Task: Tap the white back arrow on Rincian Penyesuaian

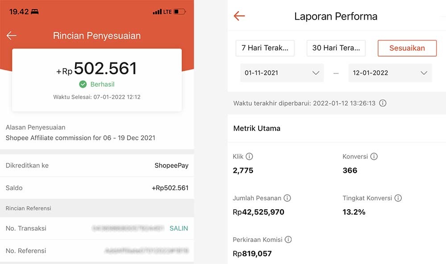Action: click(x=12, y=36)
